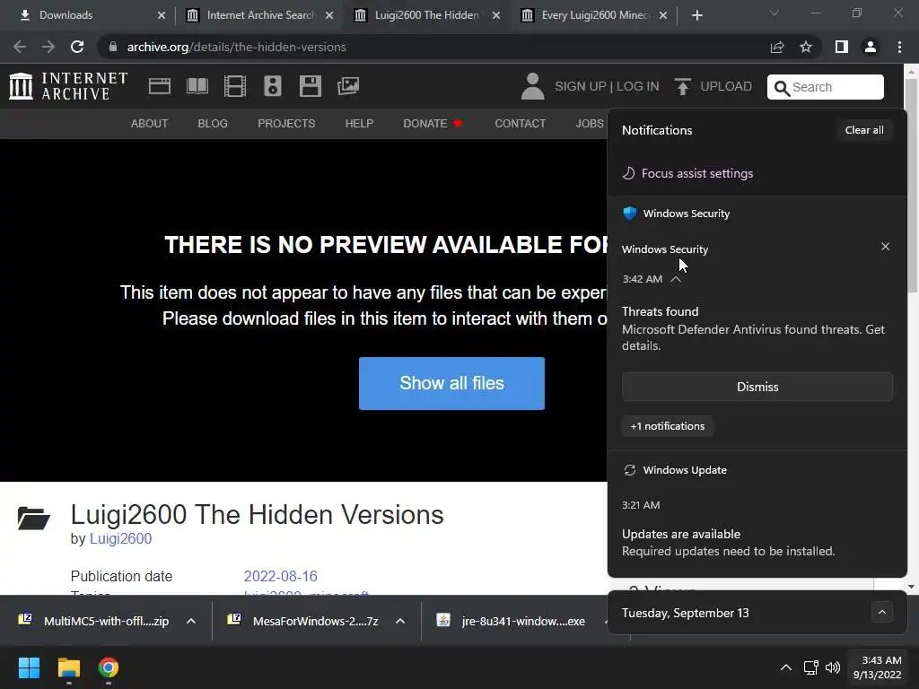Viewport: 919px width, 689px height.
Task: Open the video film strip icon
Action: [235, 86]
